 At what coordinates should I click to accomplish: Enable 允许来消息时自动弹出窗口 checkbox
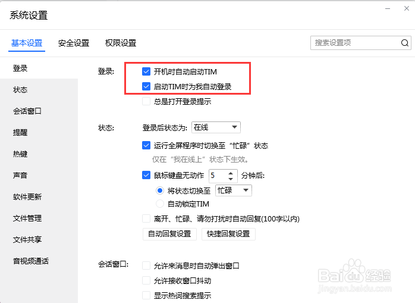[x=146, y=265]
